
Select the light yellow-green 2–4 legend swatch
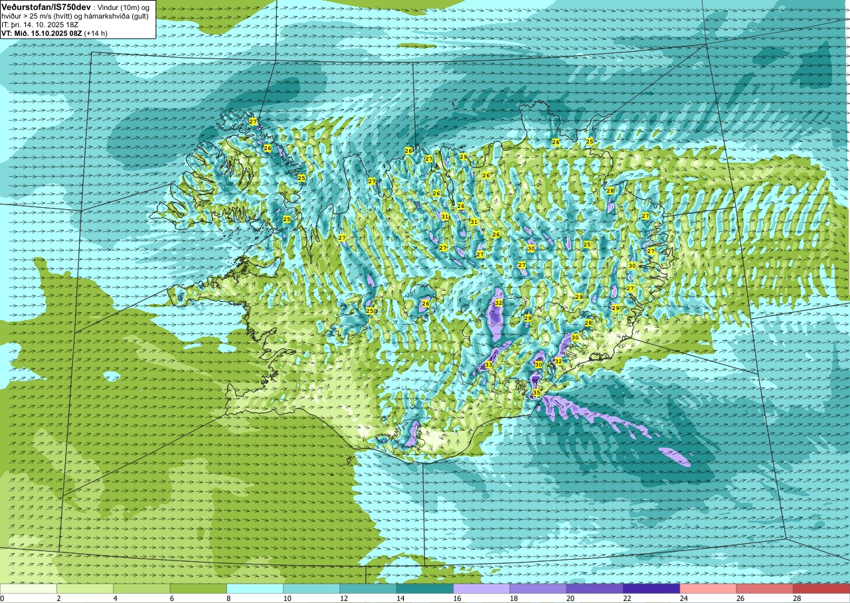click(85, 588)
